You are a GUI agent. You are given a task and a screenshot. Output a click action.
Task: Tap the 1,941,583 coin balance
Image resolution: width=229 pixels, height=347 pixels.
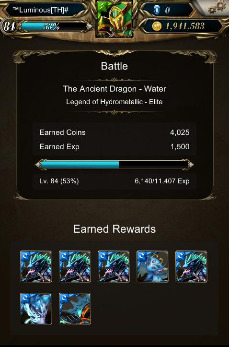pyautogui.click(x=184, y=26)
